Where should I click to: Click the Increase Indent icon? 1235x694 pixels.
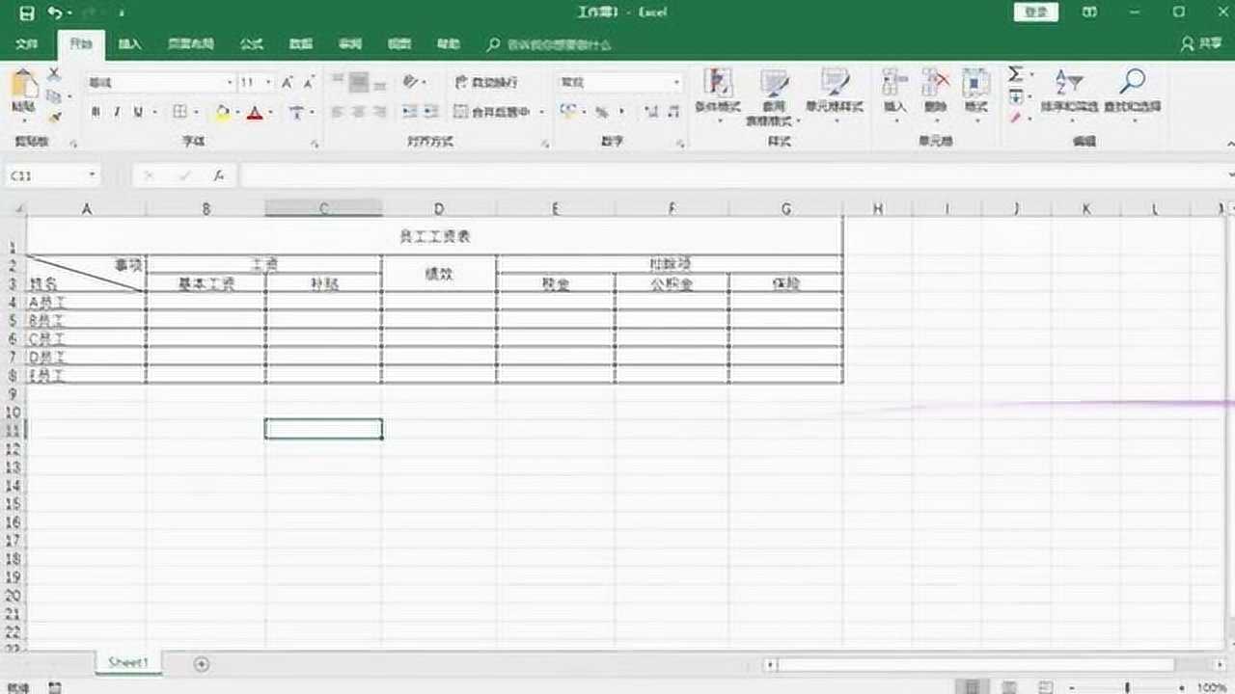[429, 113]
